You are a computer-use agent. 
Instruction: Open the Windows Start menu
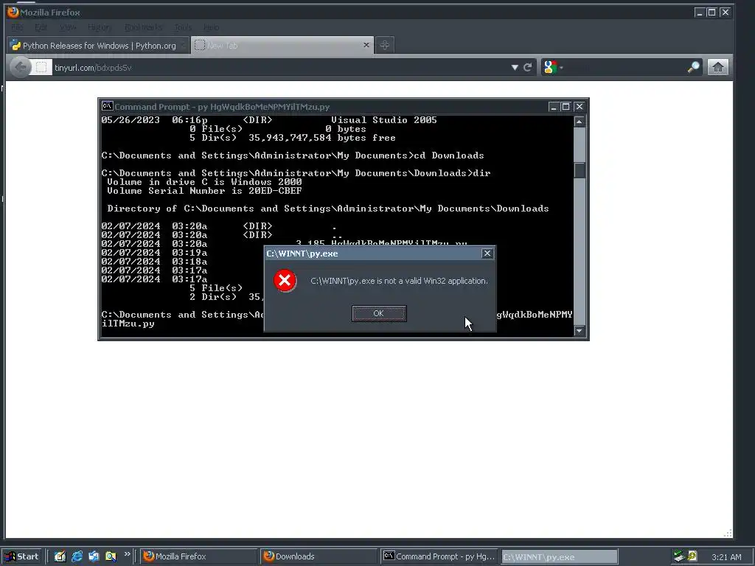(x=22, y=556)
